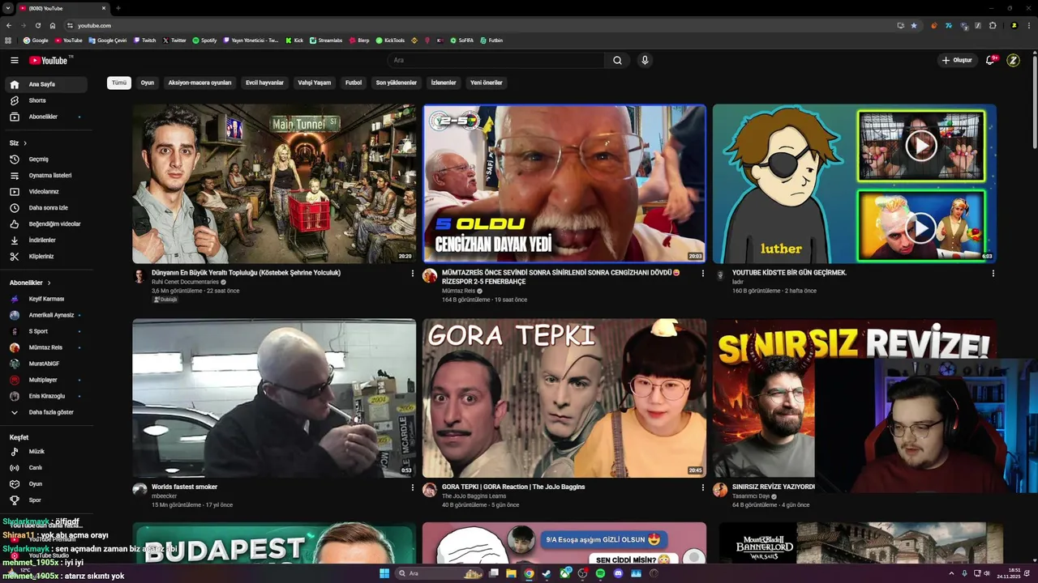The image size is (1038, 583).
Task: Expand the Abonelikler section heading
Action: coord(30,283)
